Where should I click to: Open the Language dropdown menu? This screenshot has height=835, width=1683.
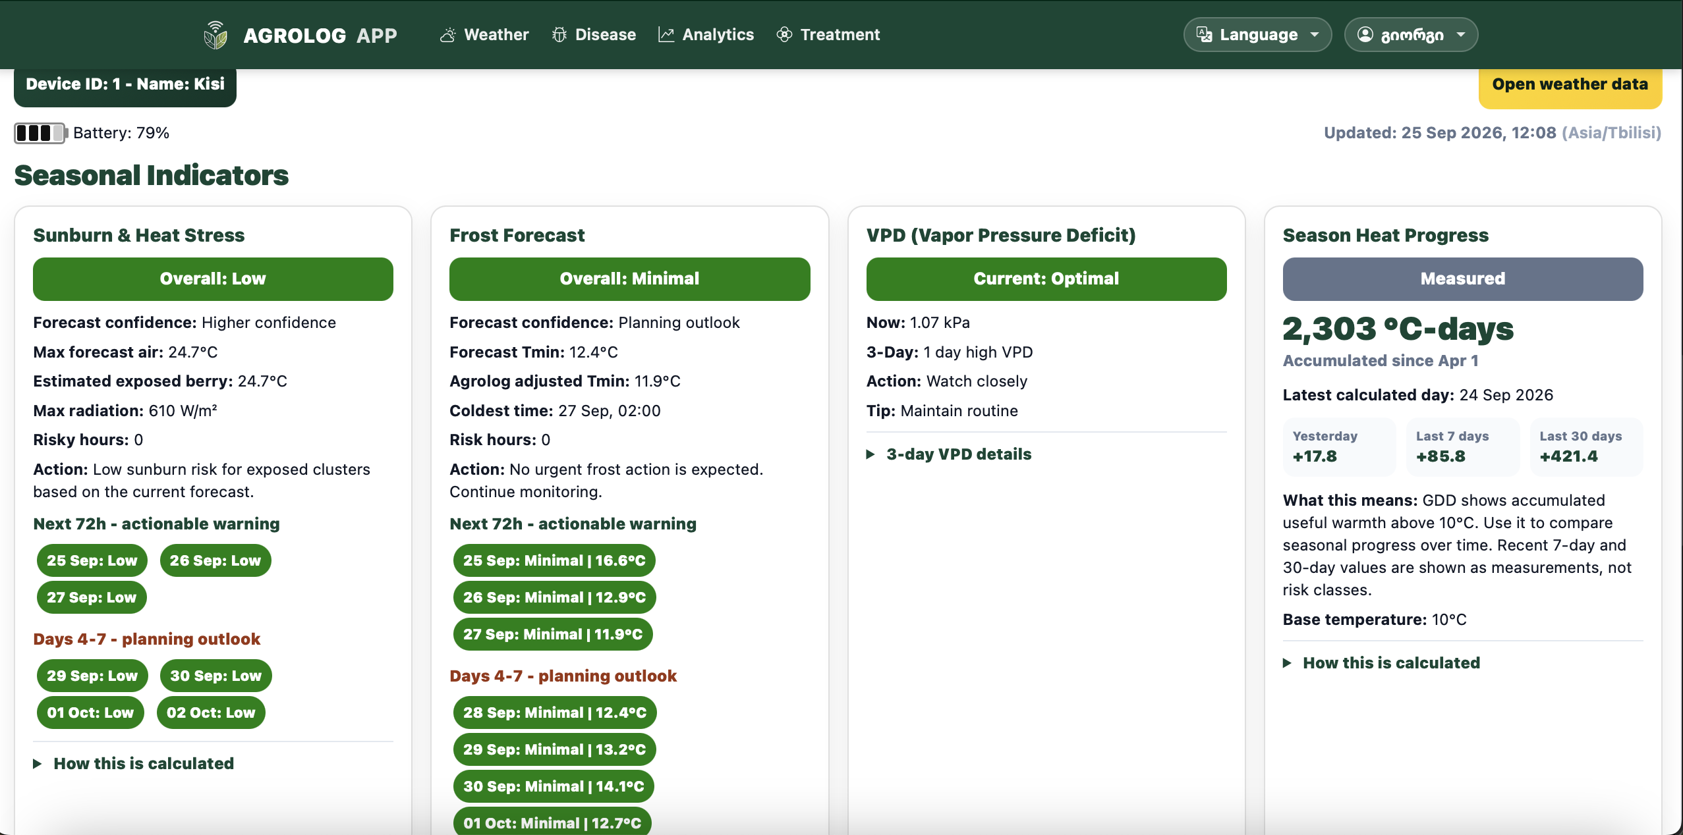click(1257, 35)
